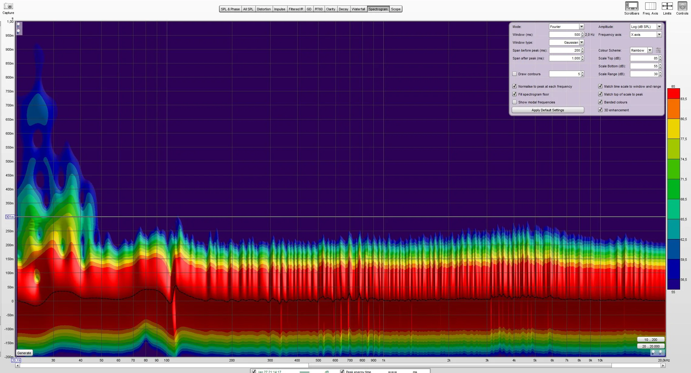691x373 pixels.
Task: Decrease the Scale Bottom (dB) value
Action: (660, 68)
